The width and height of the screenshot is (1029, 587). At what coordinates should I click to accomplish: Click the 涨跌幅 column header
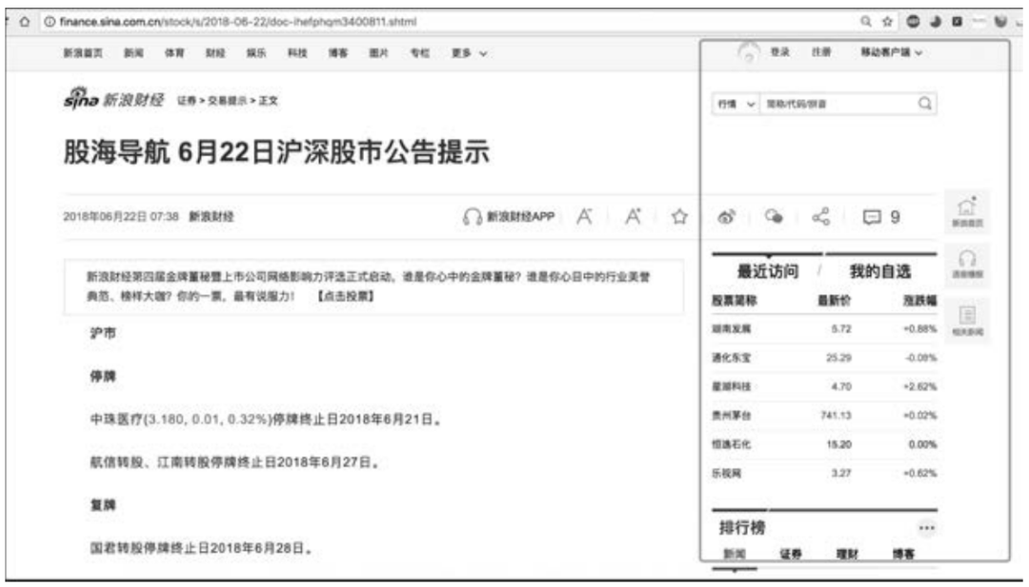click(x=919, y=300)
